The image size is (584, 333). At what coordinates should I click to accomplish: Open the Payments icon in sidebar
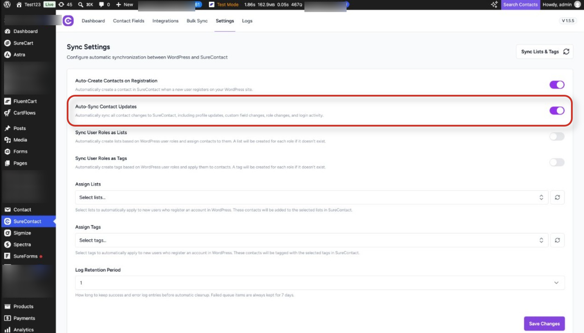pos(7,318)
